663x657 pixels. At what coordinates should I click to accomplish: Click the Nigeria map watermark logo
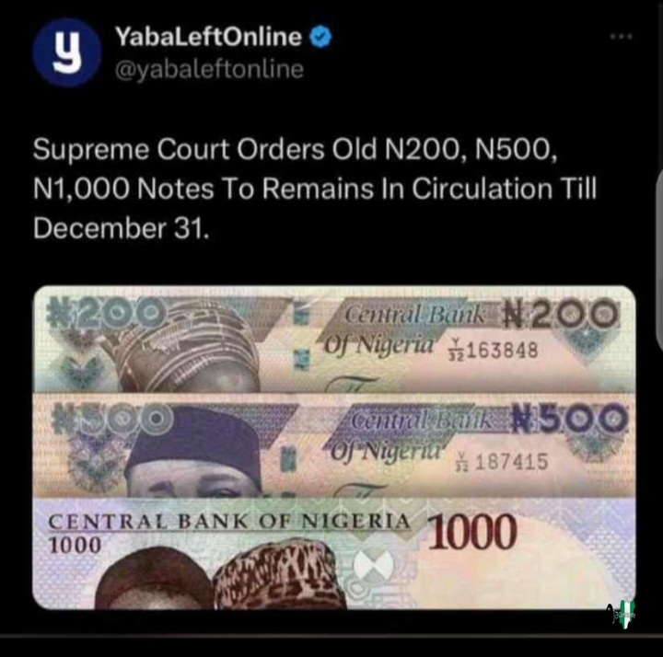[x=622, y=615]
